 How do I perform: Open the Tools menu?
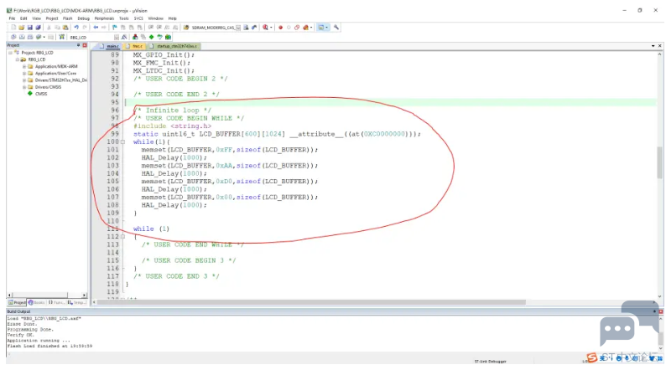[x=123, y=18]
